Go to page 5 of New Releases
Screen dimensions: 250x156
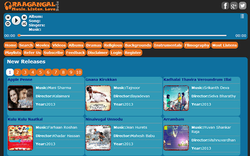pyautogui.click(x=41, y=72)
